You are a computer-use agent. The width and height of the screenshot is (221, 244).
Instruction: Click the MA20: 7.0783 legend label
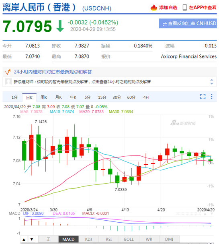pyautogui.click(x=91, y=112)
